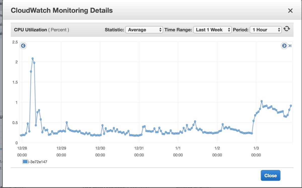Click the Statistic: label

115,30
